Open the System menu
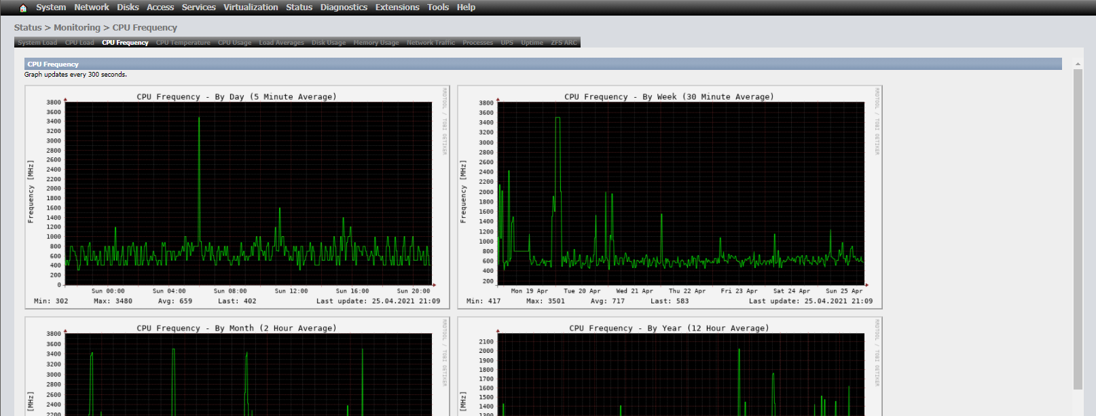The width and height of the screenshot is (1096, 416). click(x=51, y=7)
